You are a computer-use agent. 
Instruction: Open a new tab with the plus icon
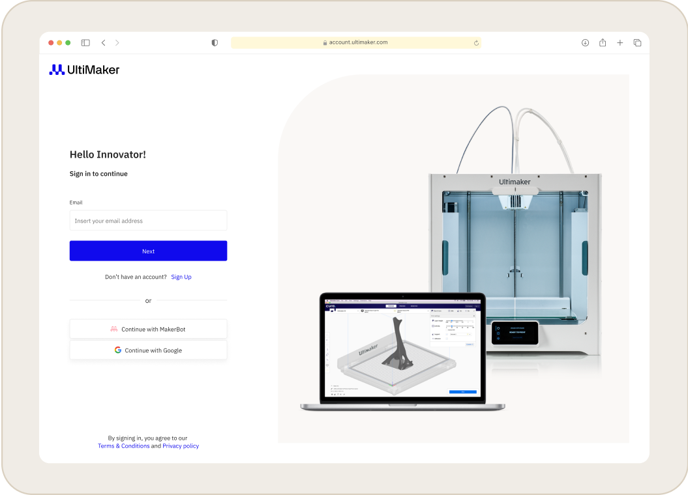[x=620, y=42]
